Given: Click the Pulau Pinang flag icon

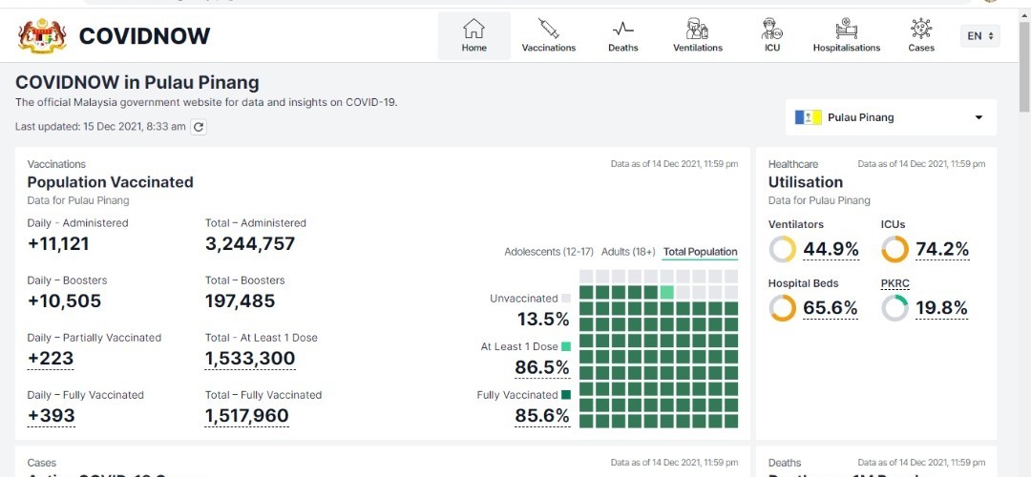Looking at the screenshot, I should coord(809,117).
